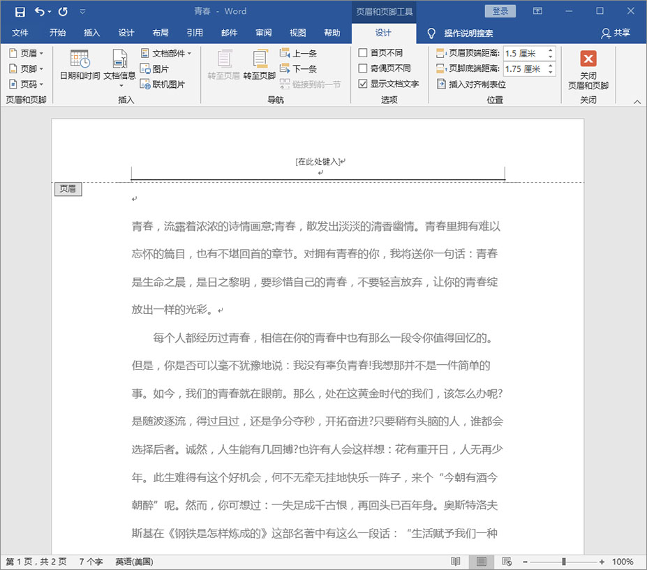
Task: Click the greyed 转至页眉 button
Action: click(x=223, y=64)
